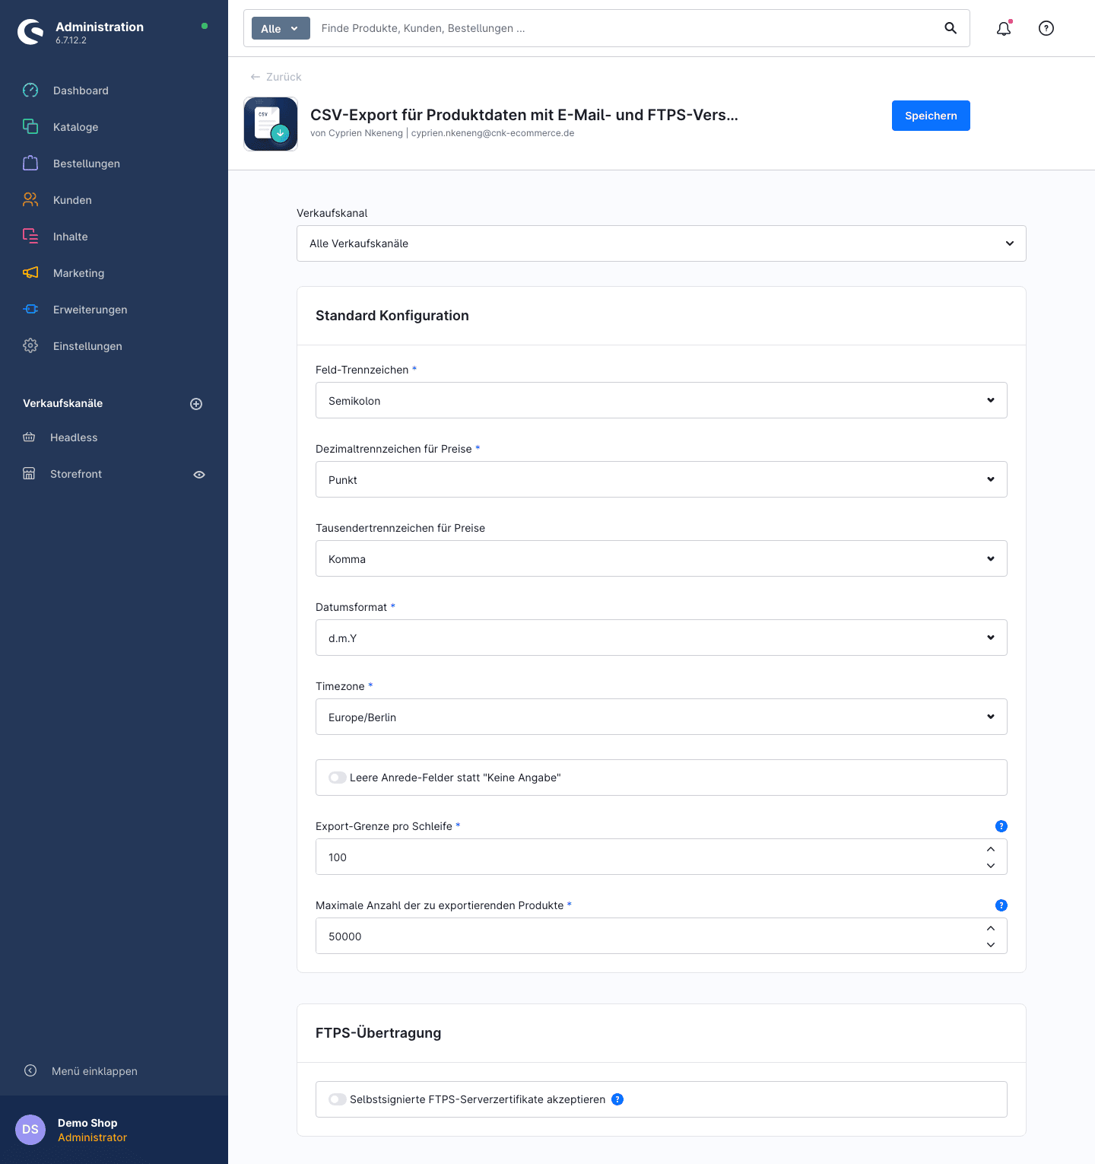The width and height of the screenshot is (1095, 1164).
Task: Focus the search input field
Action: pyautogui.click(x=624, y=28)
